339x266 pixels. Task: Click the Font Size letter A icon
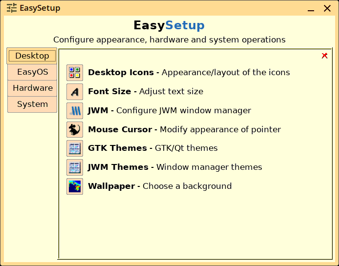75,92
